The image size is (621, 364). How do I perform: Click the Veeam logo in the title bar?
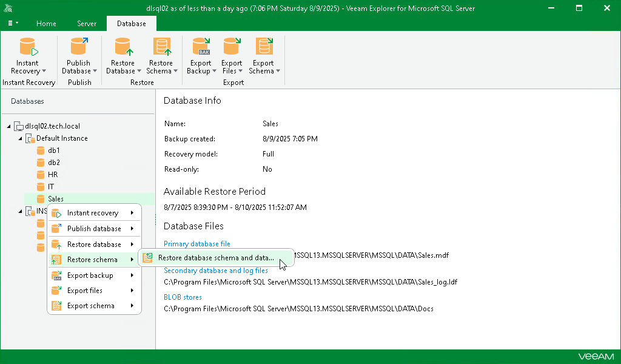(x=8, y=8)
